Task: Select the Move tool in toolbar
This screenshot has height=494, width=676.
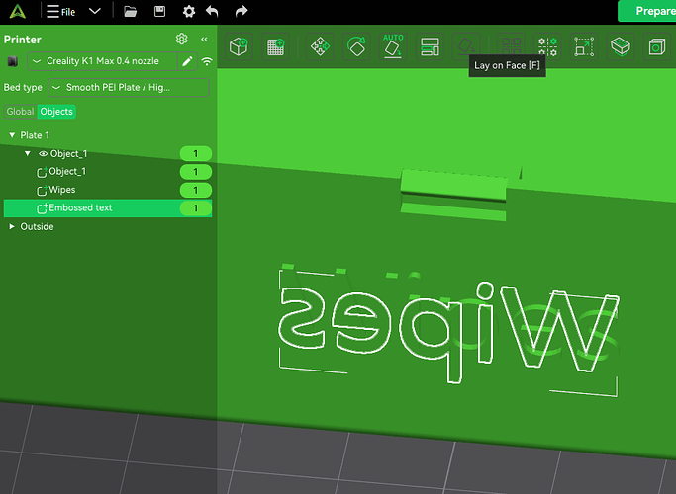Action: (x=320, y=46)
